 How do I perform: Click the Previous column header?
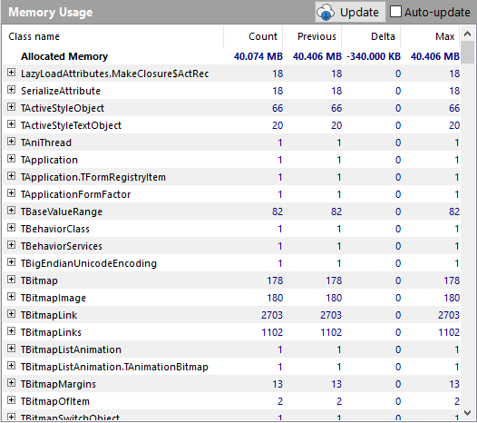point(312,36)
